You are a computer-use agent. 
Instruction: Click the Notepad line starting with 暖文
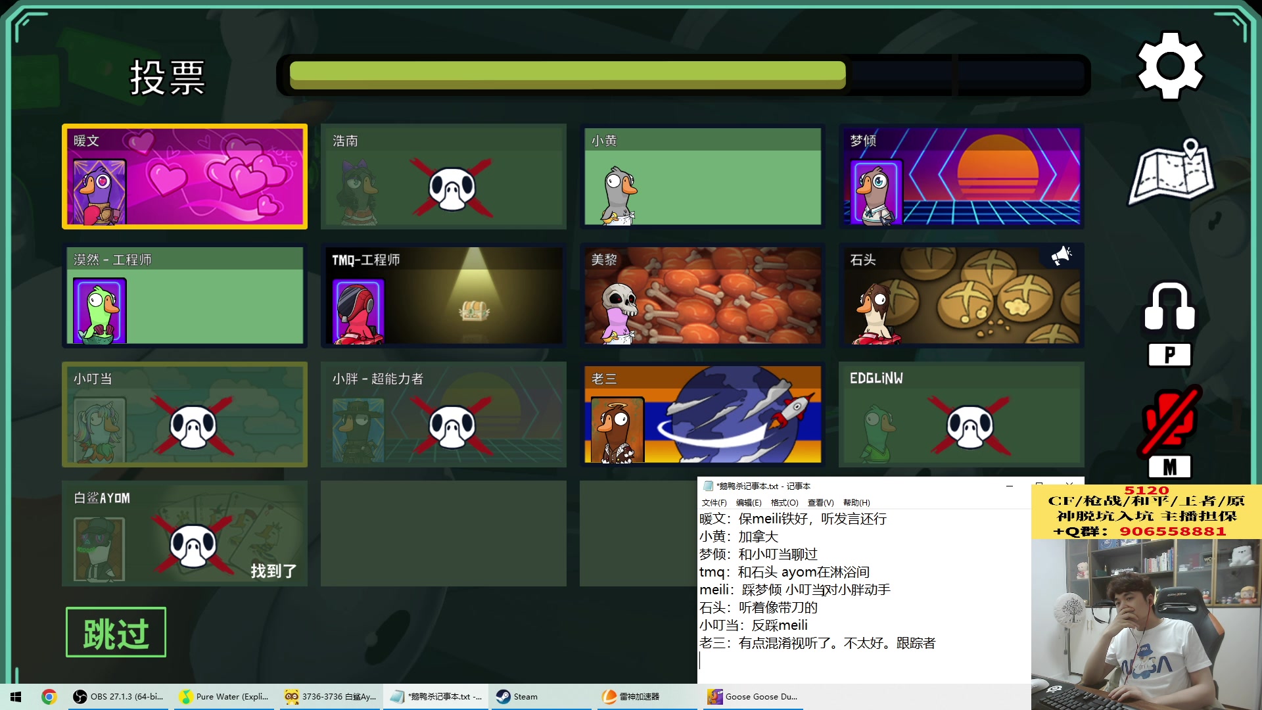pos(793,519)
